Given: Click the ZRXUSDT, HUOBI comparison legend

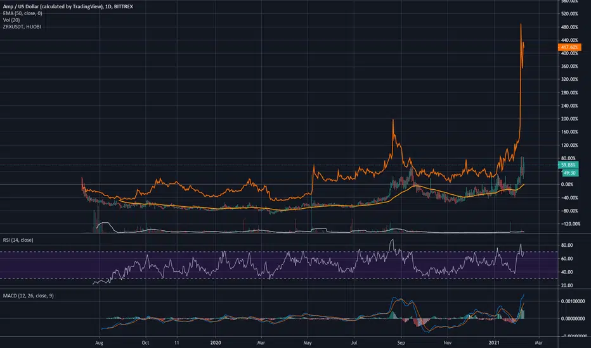Looking at the screenshot, I should pyautogui.click(x=22, y=27).
